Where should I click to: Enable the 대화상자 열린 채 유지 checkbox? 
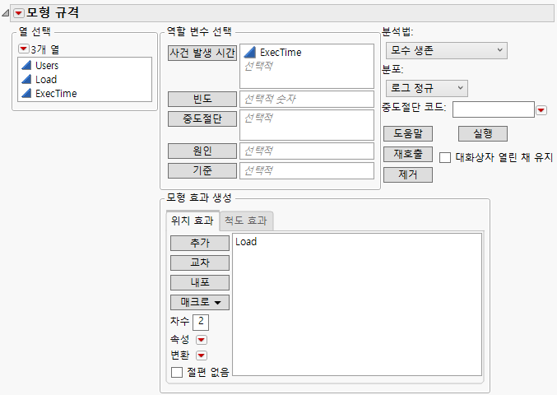[445, 158]
